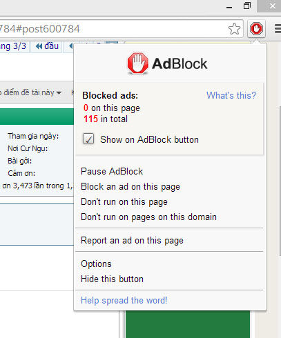The image size is (281, 338).
Task: Click the Blocked ads heading
Action: 110,95
